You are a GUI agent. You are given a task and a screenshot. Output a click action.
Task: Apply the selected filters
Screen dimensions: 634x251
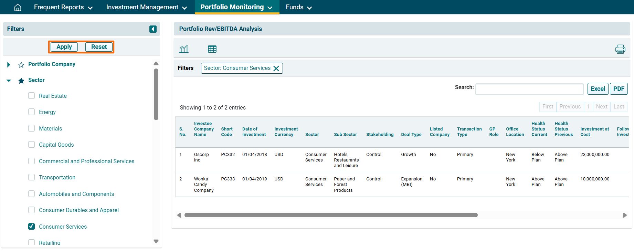point(64,47)
